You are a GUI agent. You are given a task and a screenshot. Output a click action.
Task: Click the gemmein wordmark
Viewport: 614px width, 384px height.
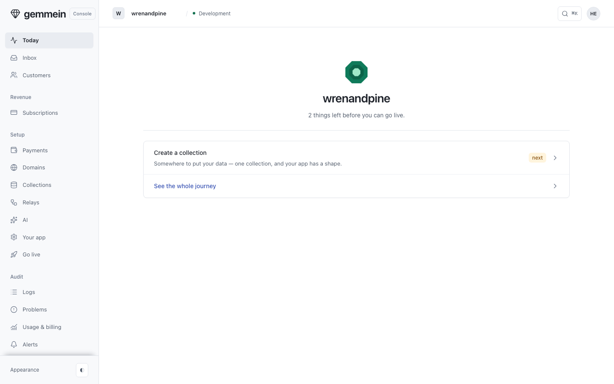[45, 14]
